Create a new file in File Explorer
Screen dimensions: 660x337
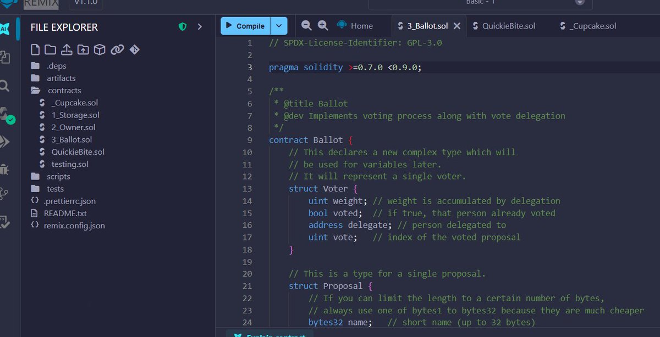[35, 50]
